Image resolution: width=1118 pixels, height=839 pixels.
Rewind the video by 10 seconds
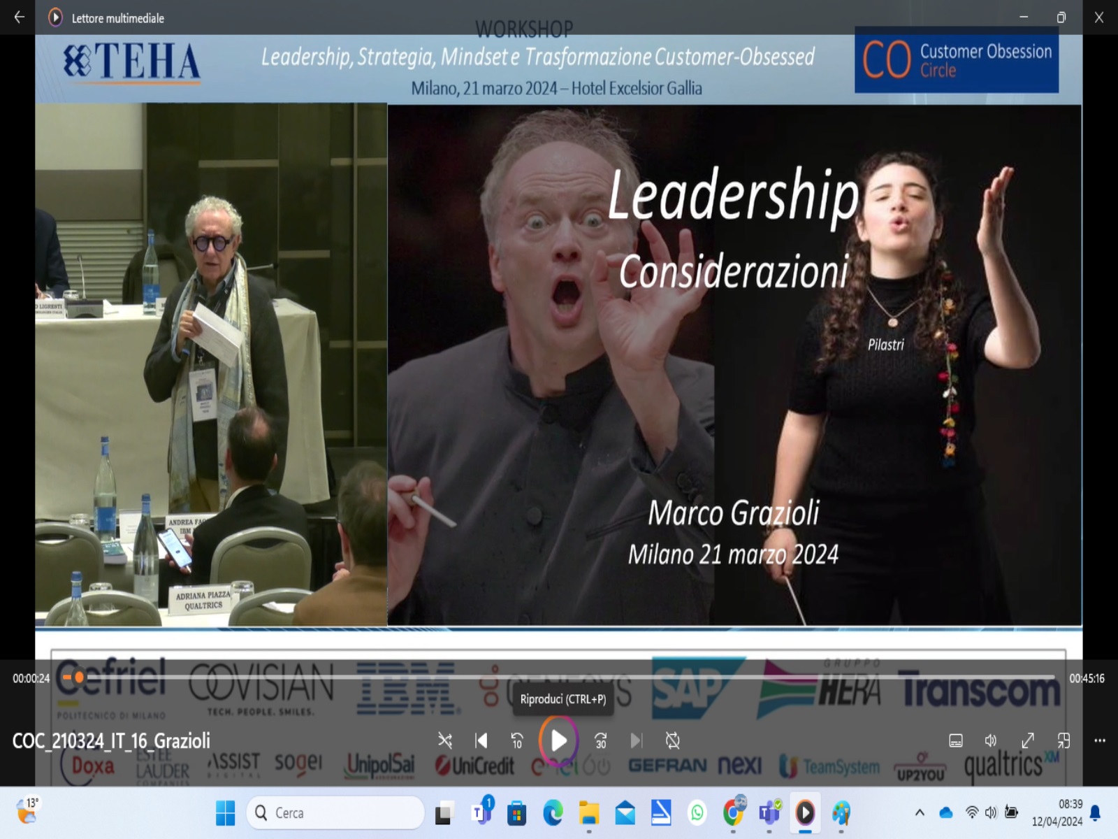517,740
